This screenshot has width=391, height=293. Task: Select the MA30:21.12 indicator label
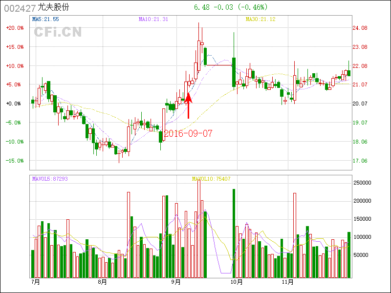260,19
